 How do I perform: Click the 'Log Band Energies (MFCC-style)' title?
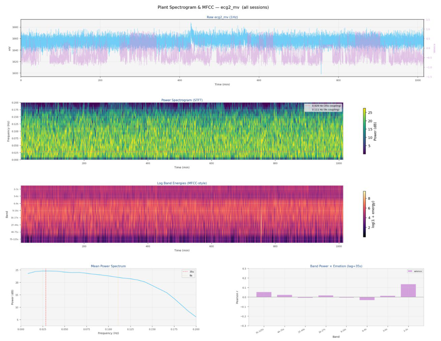tap(182, 183)
